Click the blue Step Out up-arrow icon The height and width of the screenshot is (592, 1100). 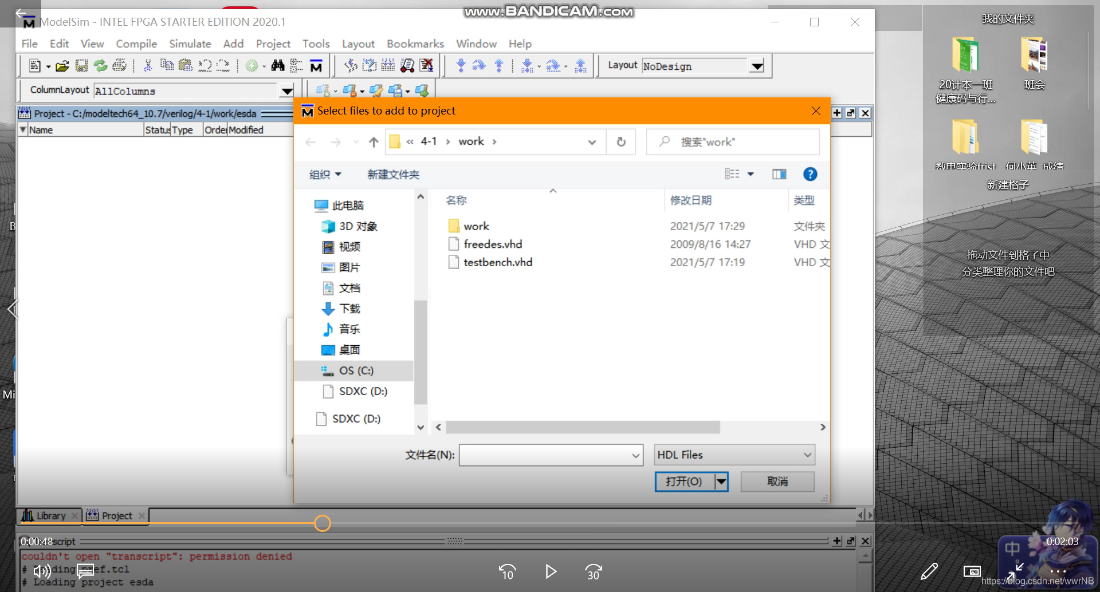tap(498, 66)
